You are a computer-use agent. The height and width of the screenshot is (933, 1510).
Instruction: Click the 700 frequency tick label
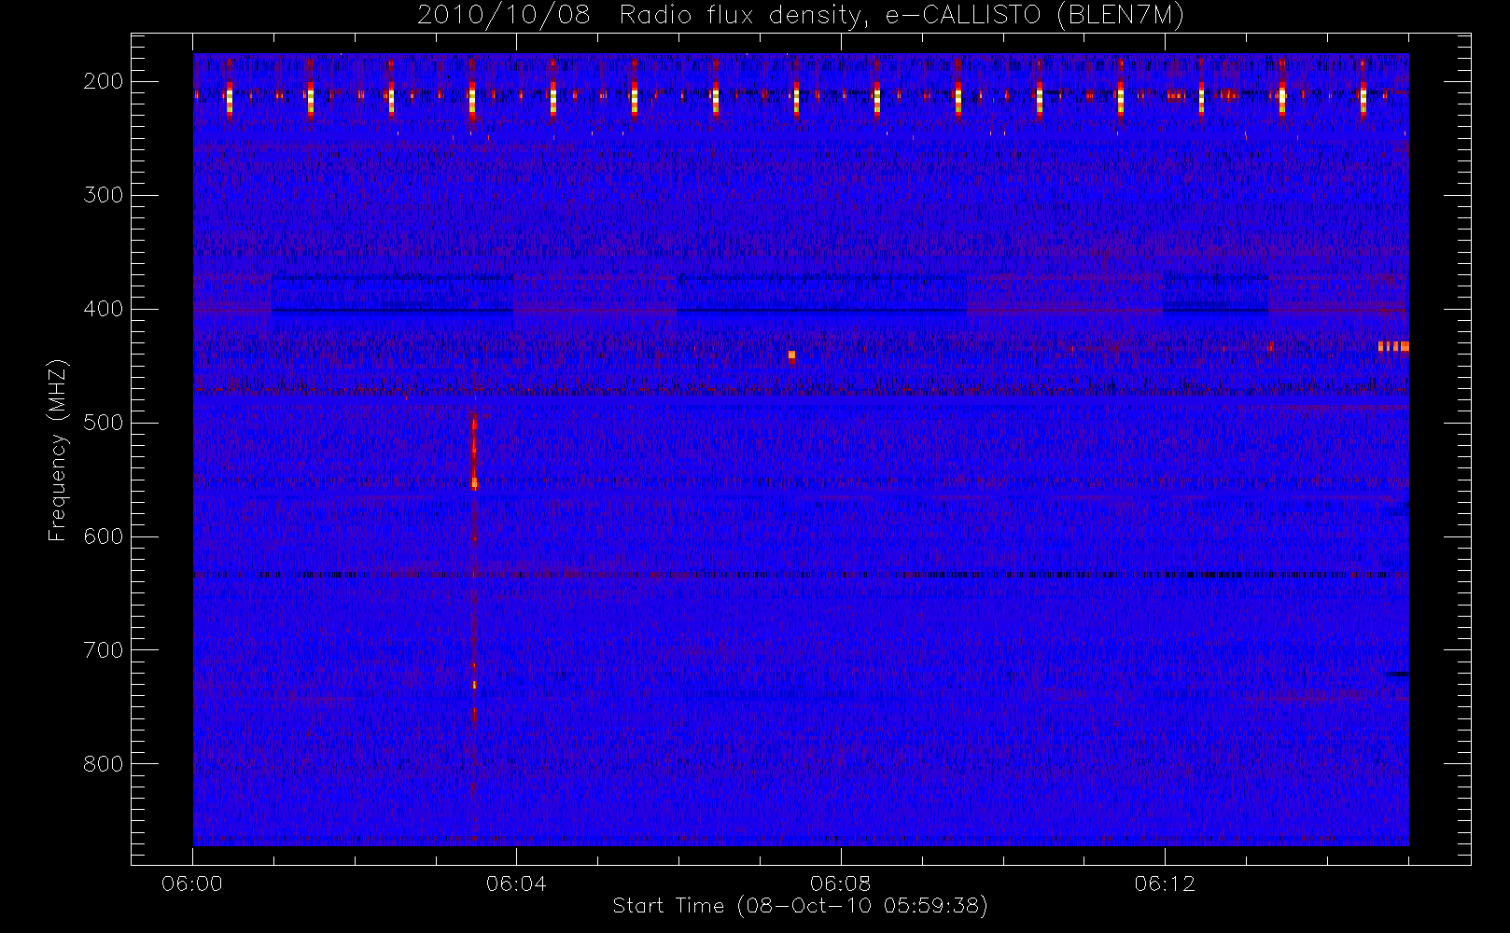pos(103,650)
